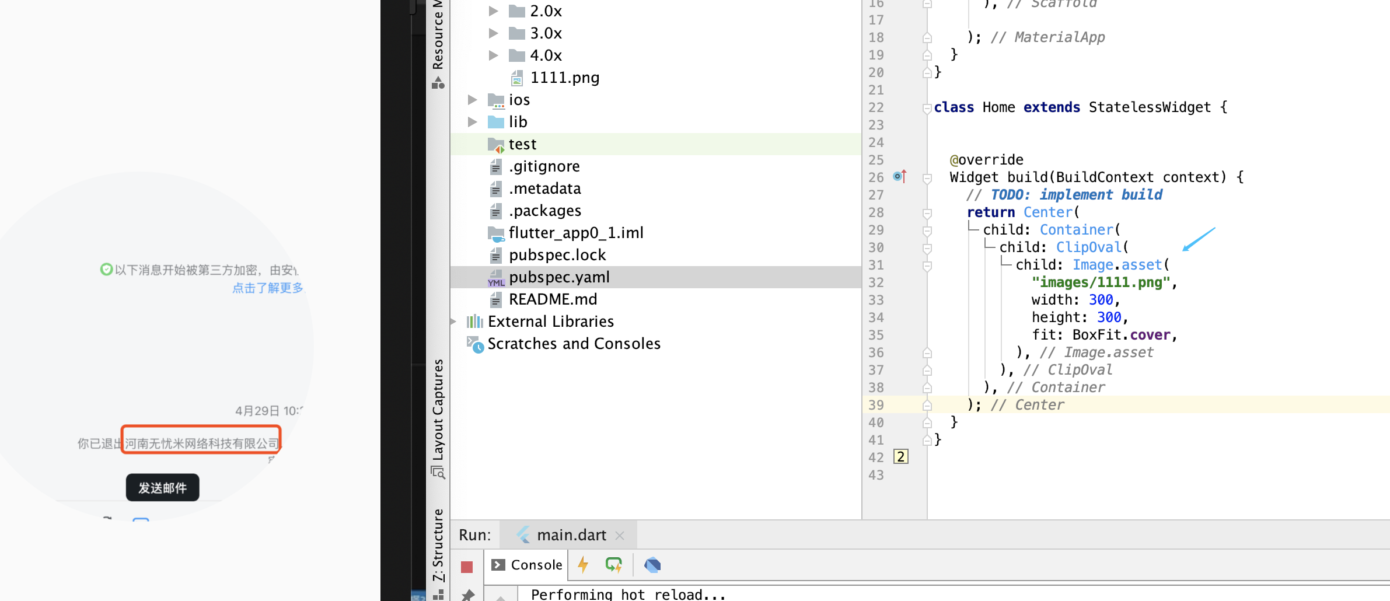Viewport: 1390px width, 601px height.
Task: Fold the Home class at line 22
Action: (x=927, y=108)
